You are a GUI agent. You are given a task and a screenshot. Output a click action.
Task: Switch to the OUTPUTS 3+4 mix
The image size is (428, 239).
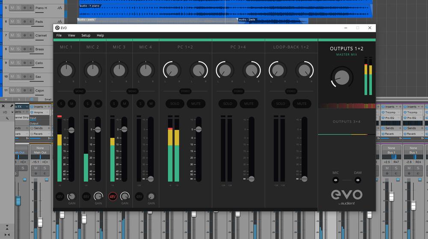click(x=347, y=122)
